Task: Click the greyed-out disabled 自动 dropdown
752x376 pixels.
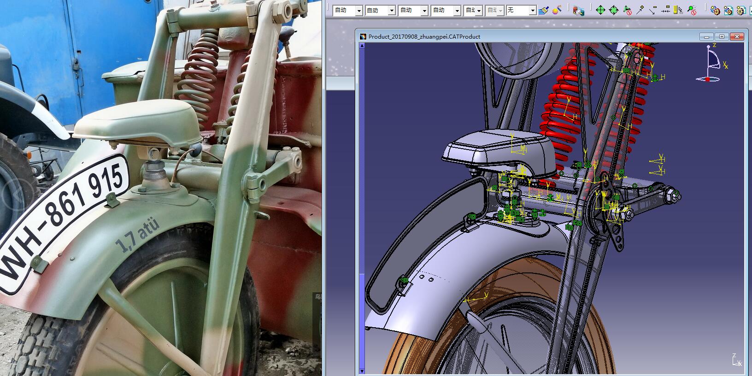Action: click(x=494, y=10)
